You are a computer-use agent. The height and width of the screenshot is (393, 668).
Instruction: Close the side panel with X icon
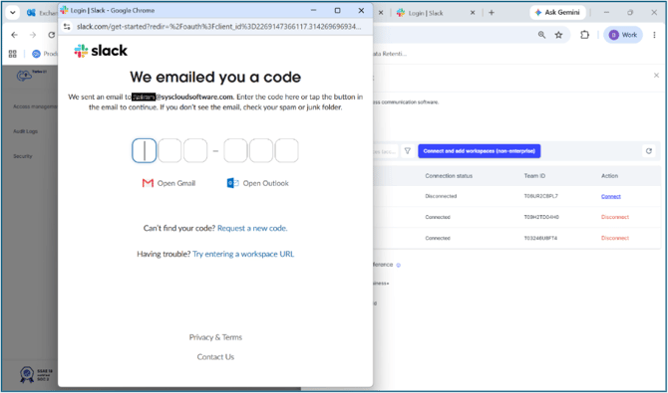pos(656,76)
